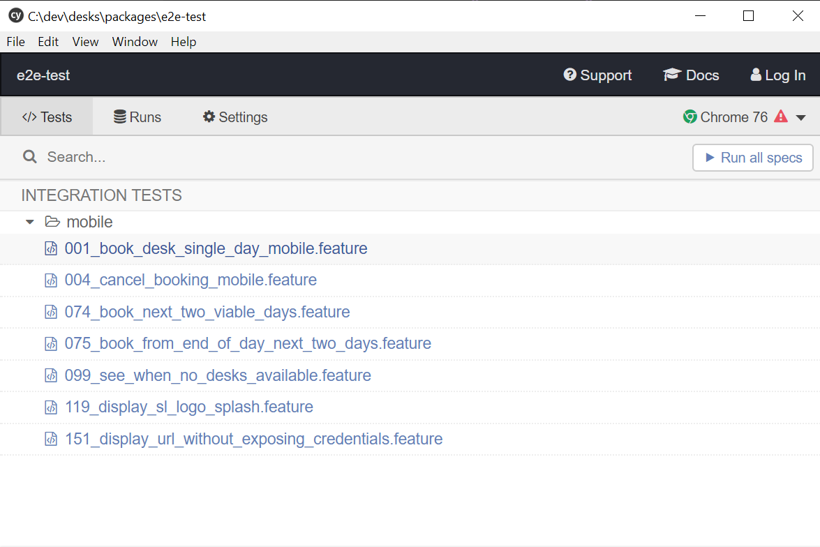Click the file icon beside 099_see_when_no_desks_available.feature
Viewport: 820px width, 547px height.
(51, 376)
